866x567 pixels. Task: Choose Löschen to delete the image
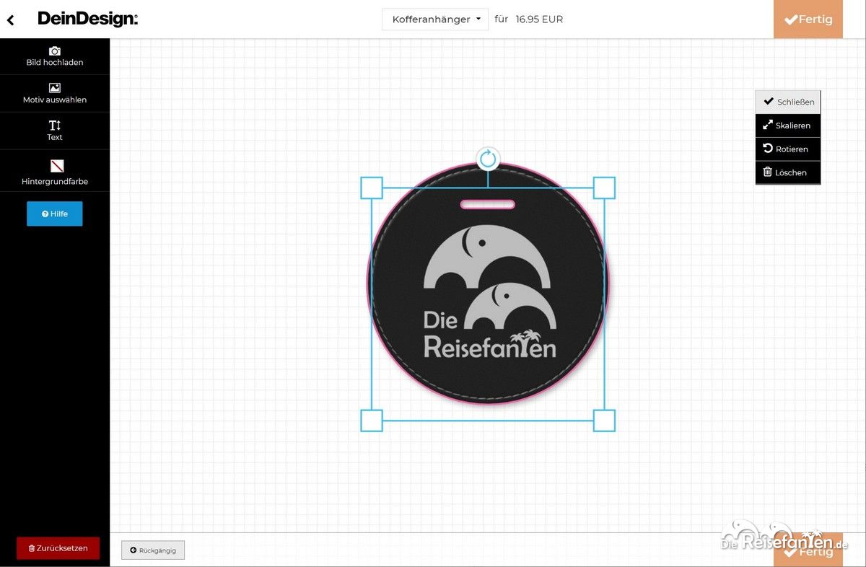(788, 172)
